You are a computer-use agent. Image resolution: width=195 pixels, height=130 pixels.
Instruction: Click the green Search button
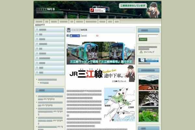[143, 39]
